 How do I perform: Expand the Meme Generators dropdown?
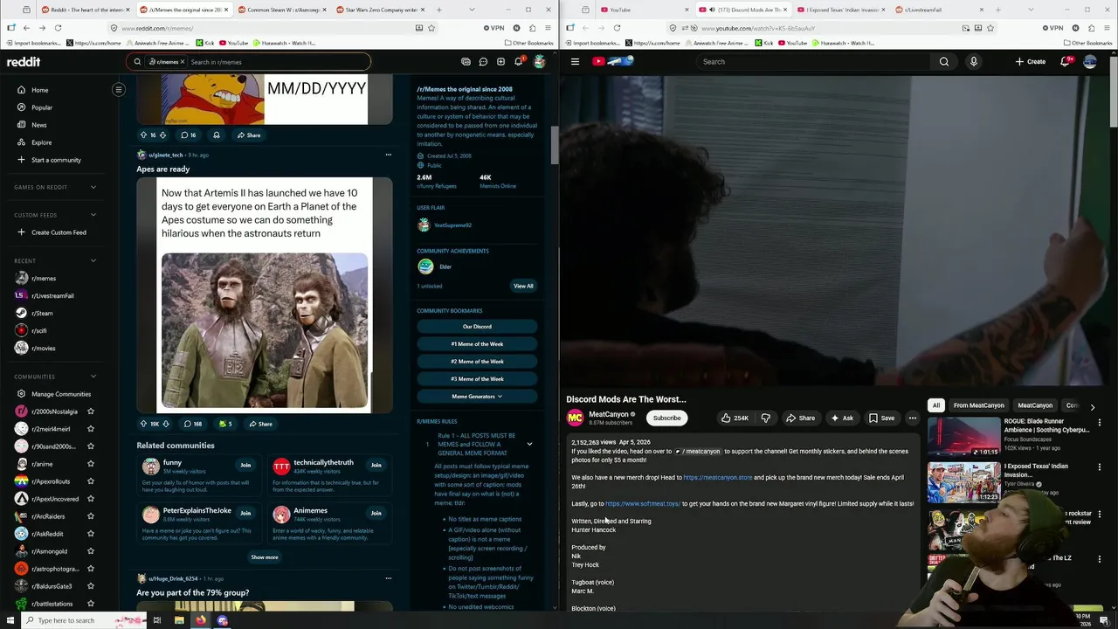(477, 397)
